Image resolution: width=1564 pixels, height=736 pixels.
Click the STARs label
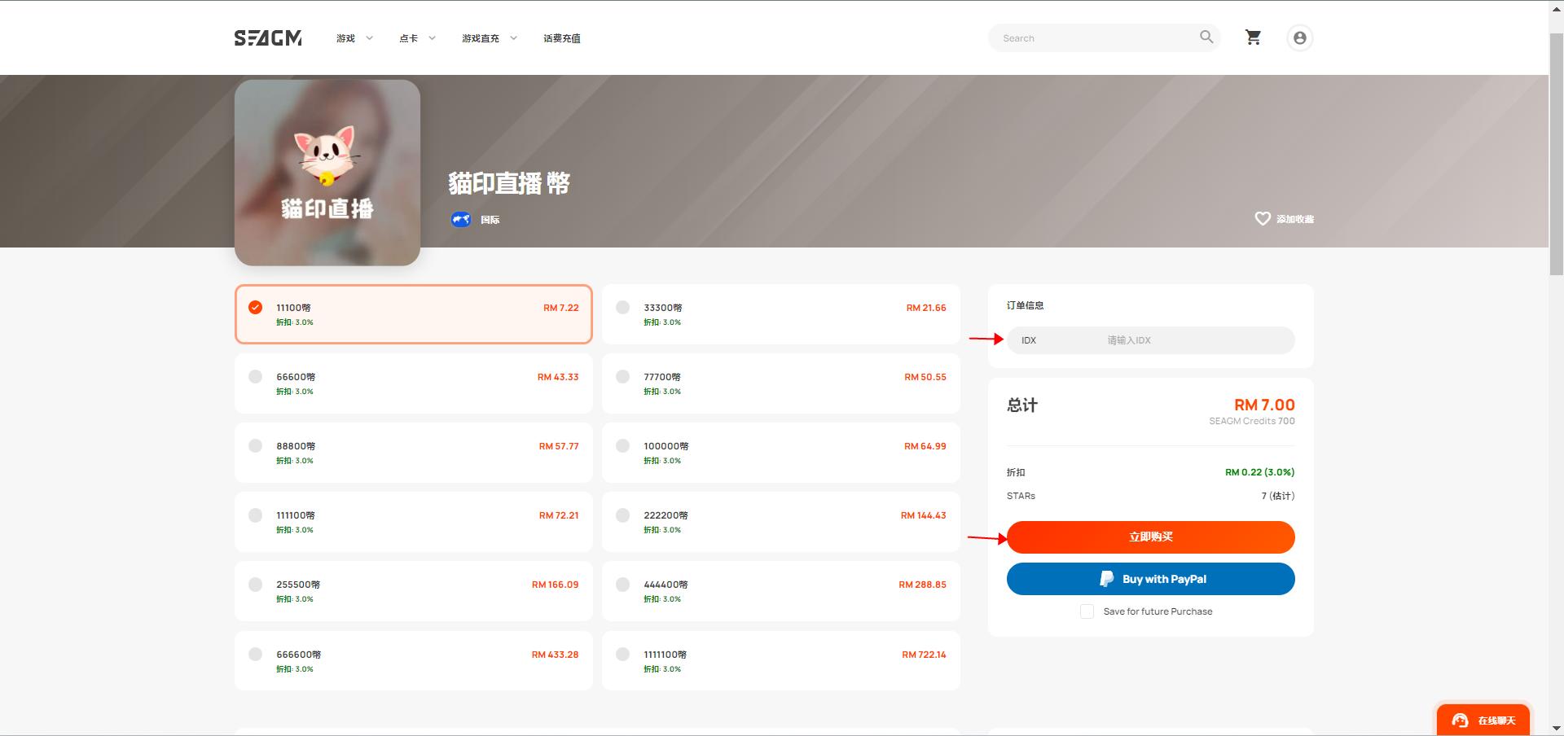click(1021, 496)
